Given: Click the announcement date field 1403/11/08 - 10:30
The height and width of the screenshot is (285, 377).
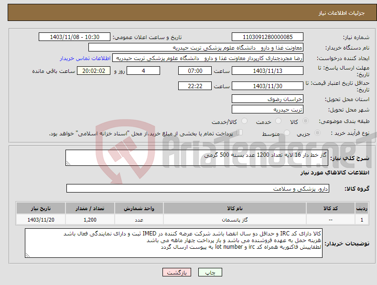Looking at the screenshot, I should [x=75, y=37].
